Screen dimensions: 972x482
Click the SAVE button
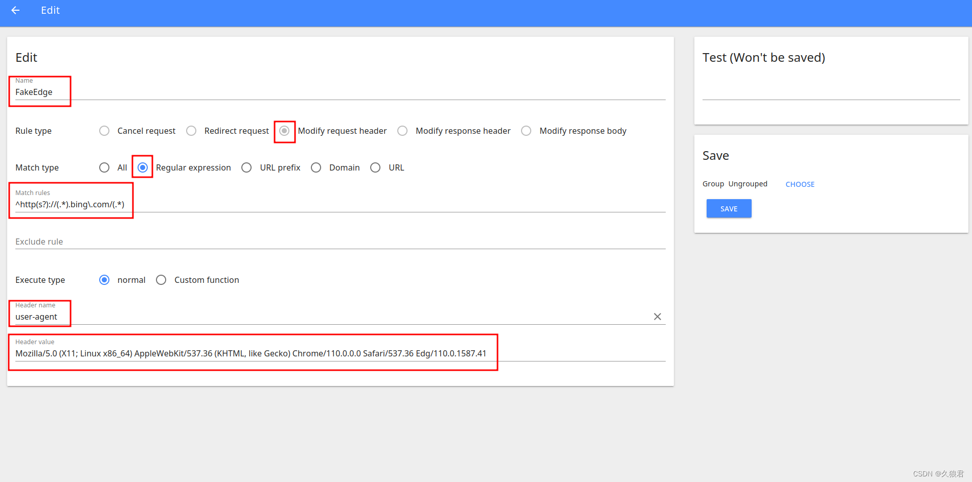point(729,208)
